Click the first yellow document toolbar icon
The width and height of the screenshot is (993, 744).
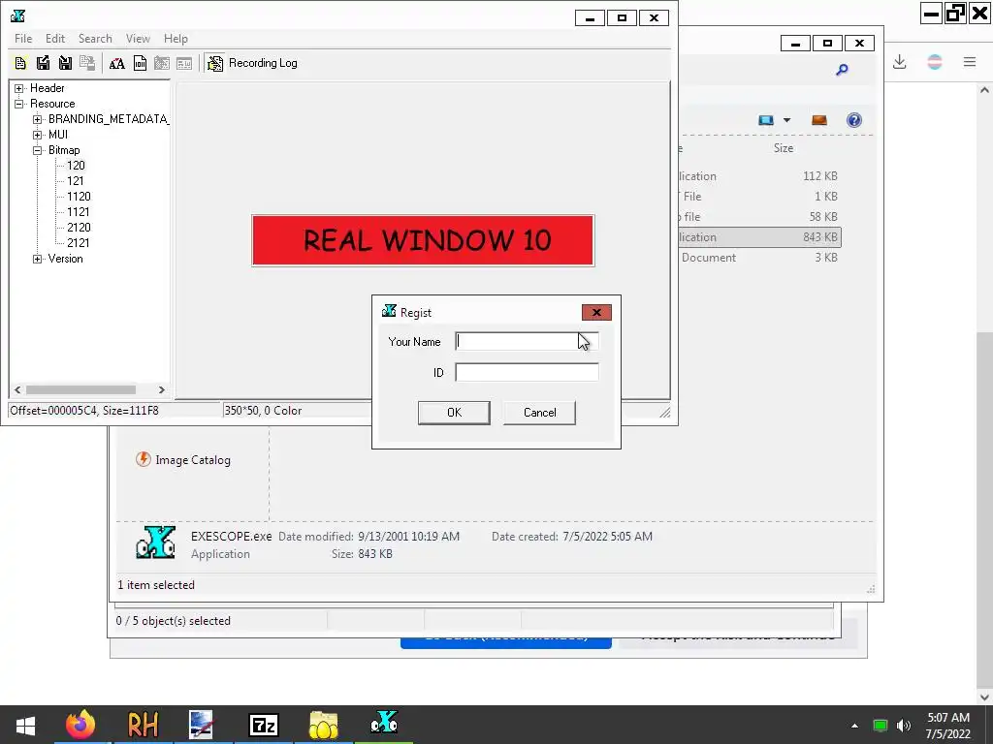pyautogui.click(x=20, y=63)
